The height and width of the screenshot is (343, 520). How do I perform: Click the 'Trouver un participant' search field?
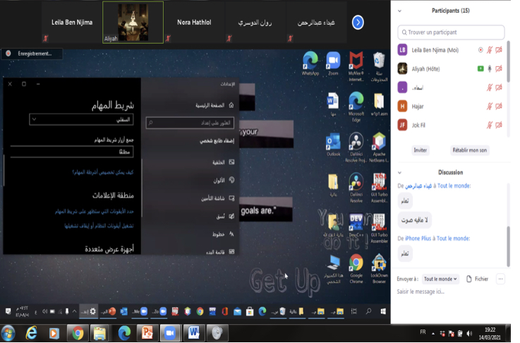pos(452,32)
